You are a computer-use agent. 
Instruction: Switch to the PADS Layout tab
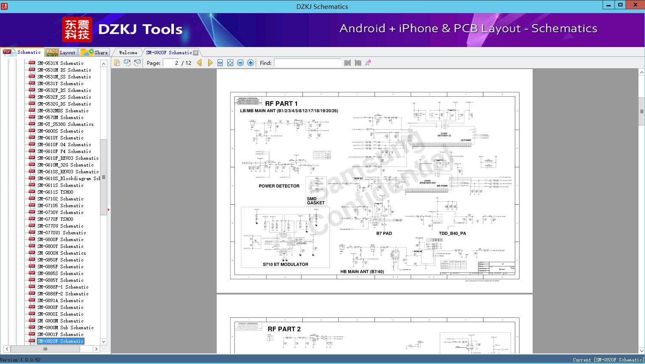(x=61, y=53)
